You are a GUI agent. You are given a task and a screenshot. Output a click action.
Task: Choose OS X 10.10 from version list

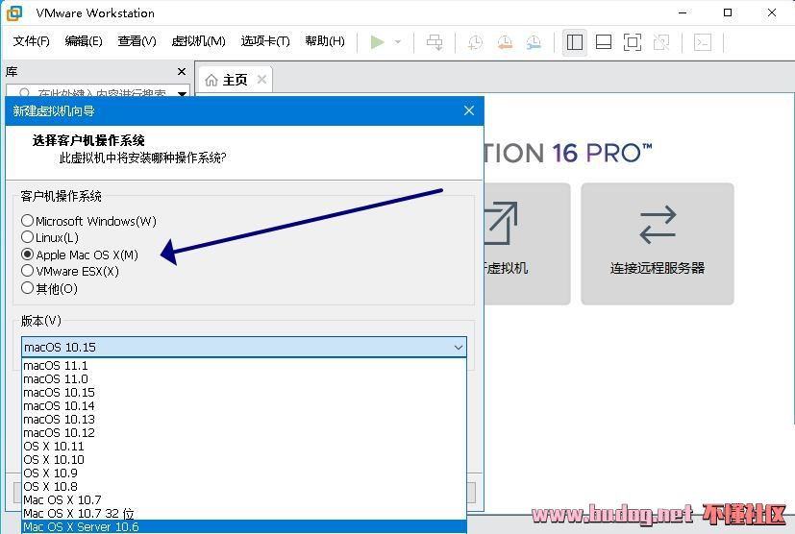click(244, 459)
